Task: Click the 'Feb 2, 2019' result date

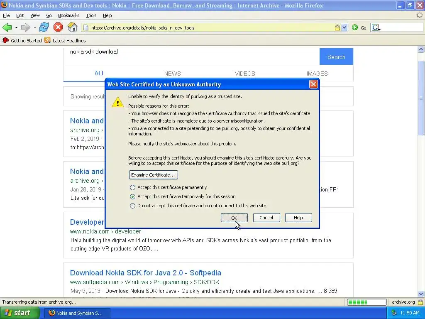Action: pyautogui.click(x=85, y=139)
